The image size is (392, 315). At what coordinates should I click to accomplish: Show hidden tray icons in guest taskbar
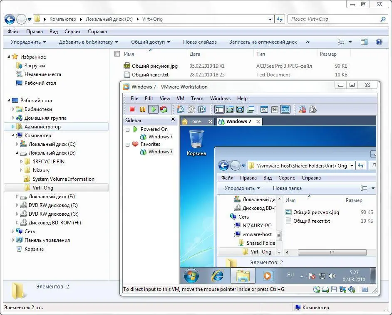(302, 276)
